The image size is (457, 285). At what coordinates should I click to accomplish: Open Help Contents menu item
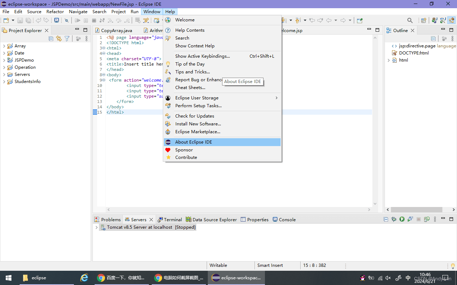222,30
